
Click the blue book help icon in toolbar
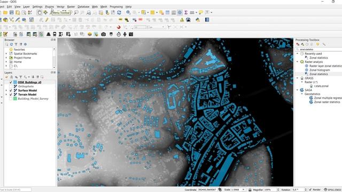tap(207, 20)
